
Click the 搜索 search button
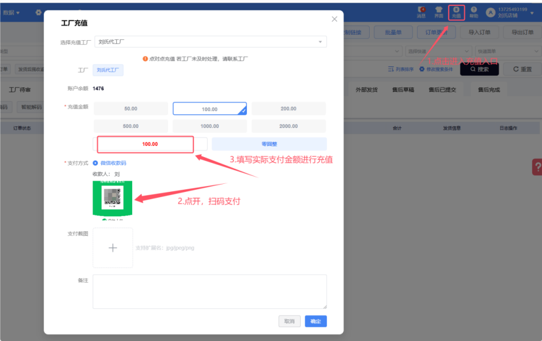(479, 69)
